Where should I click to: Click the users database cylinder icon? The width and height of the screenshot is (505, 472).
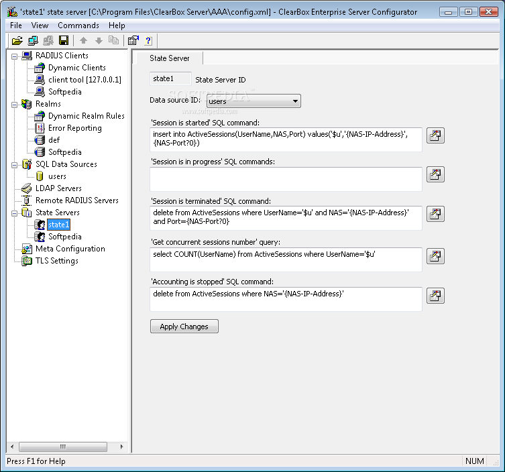point(40,176)
